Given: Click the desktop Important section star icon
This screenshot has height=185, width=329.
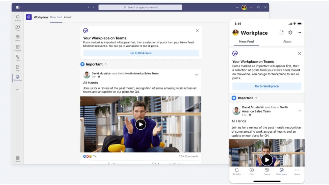Looking at the screenshot, I should (83, 64).
